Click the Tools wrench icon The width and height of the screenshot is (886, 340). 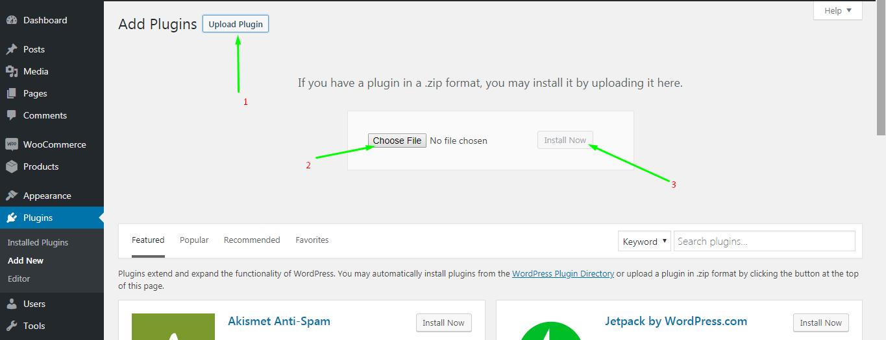(x=12, y=326)
